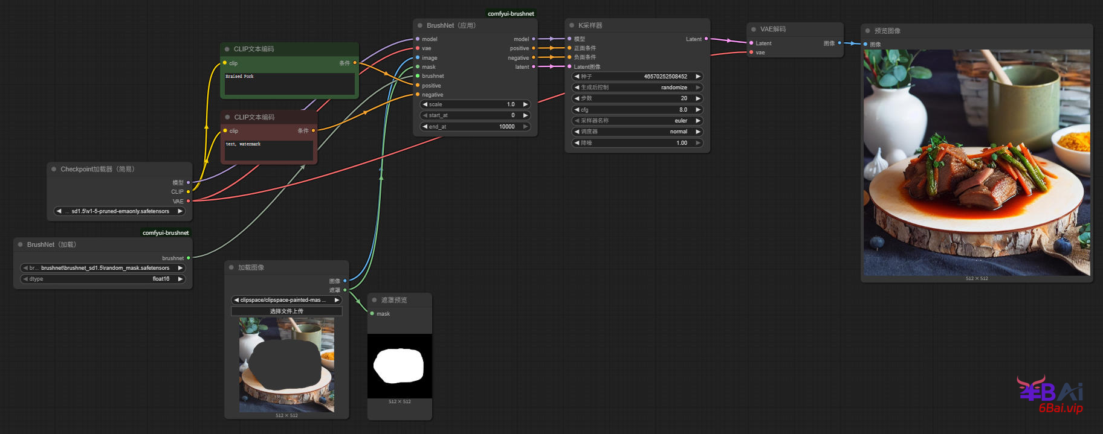Increase the cfg value with right arrow
Screen dimensions: 1103x434
(698, 110)
